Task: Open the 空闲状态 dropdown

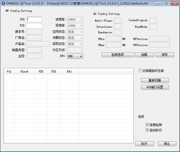Action: pos(75,32)
